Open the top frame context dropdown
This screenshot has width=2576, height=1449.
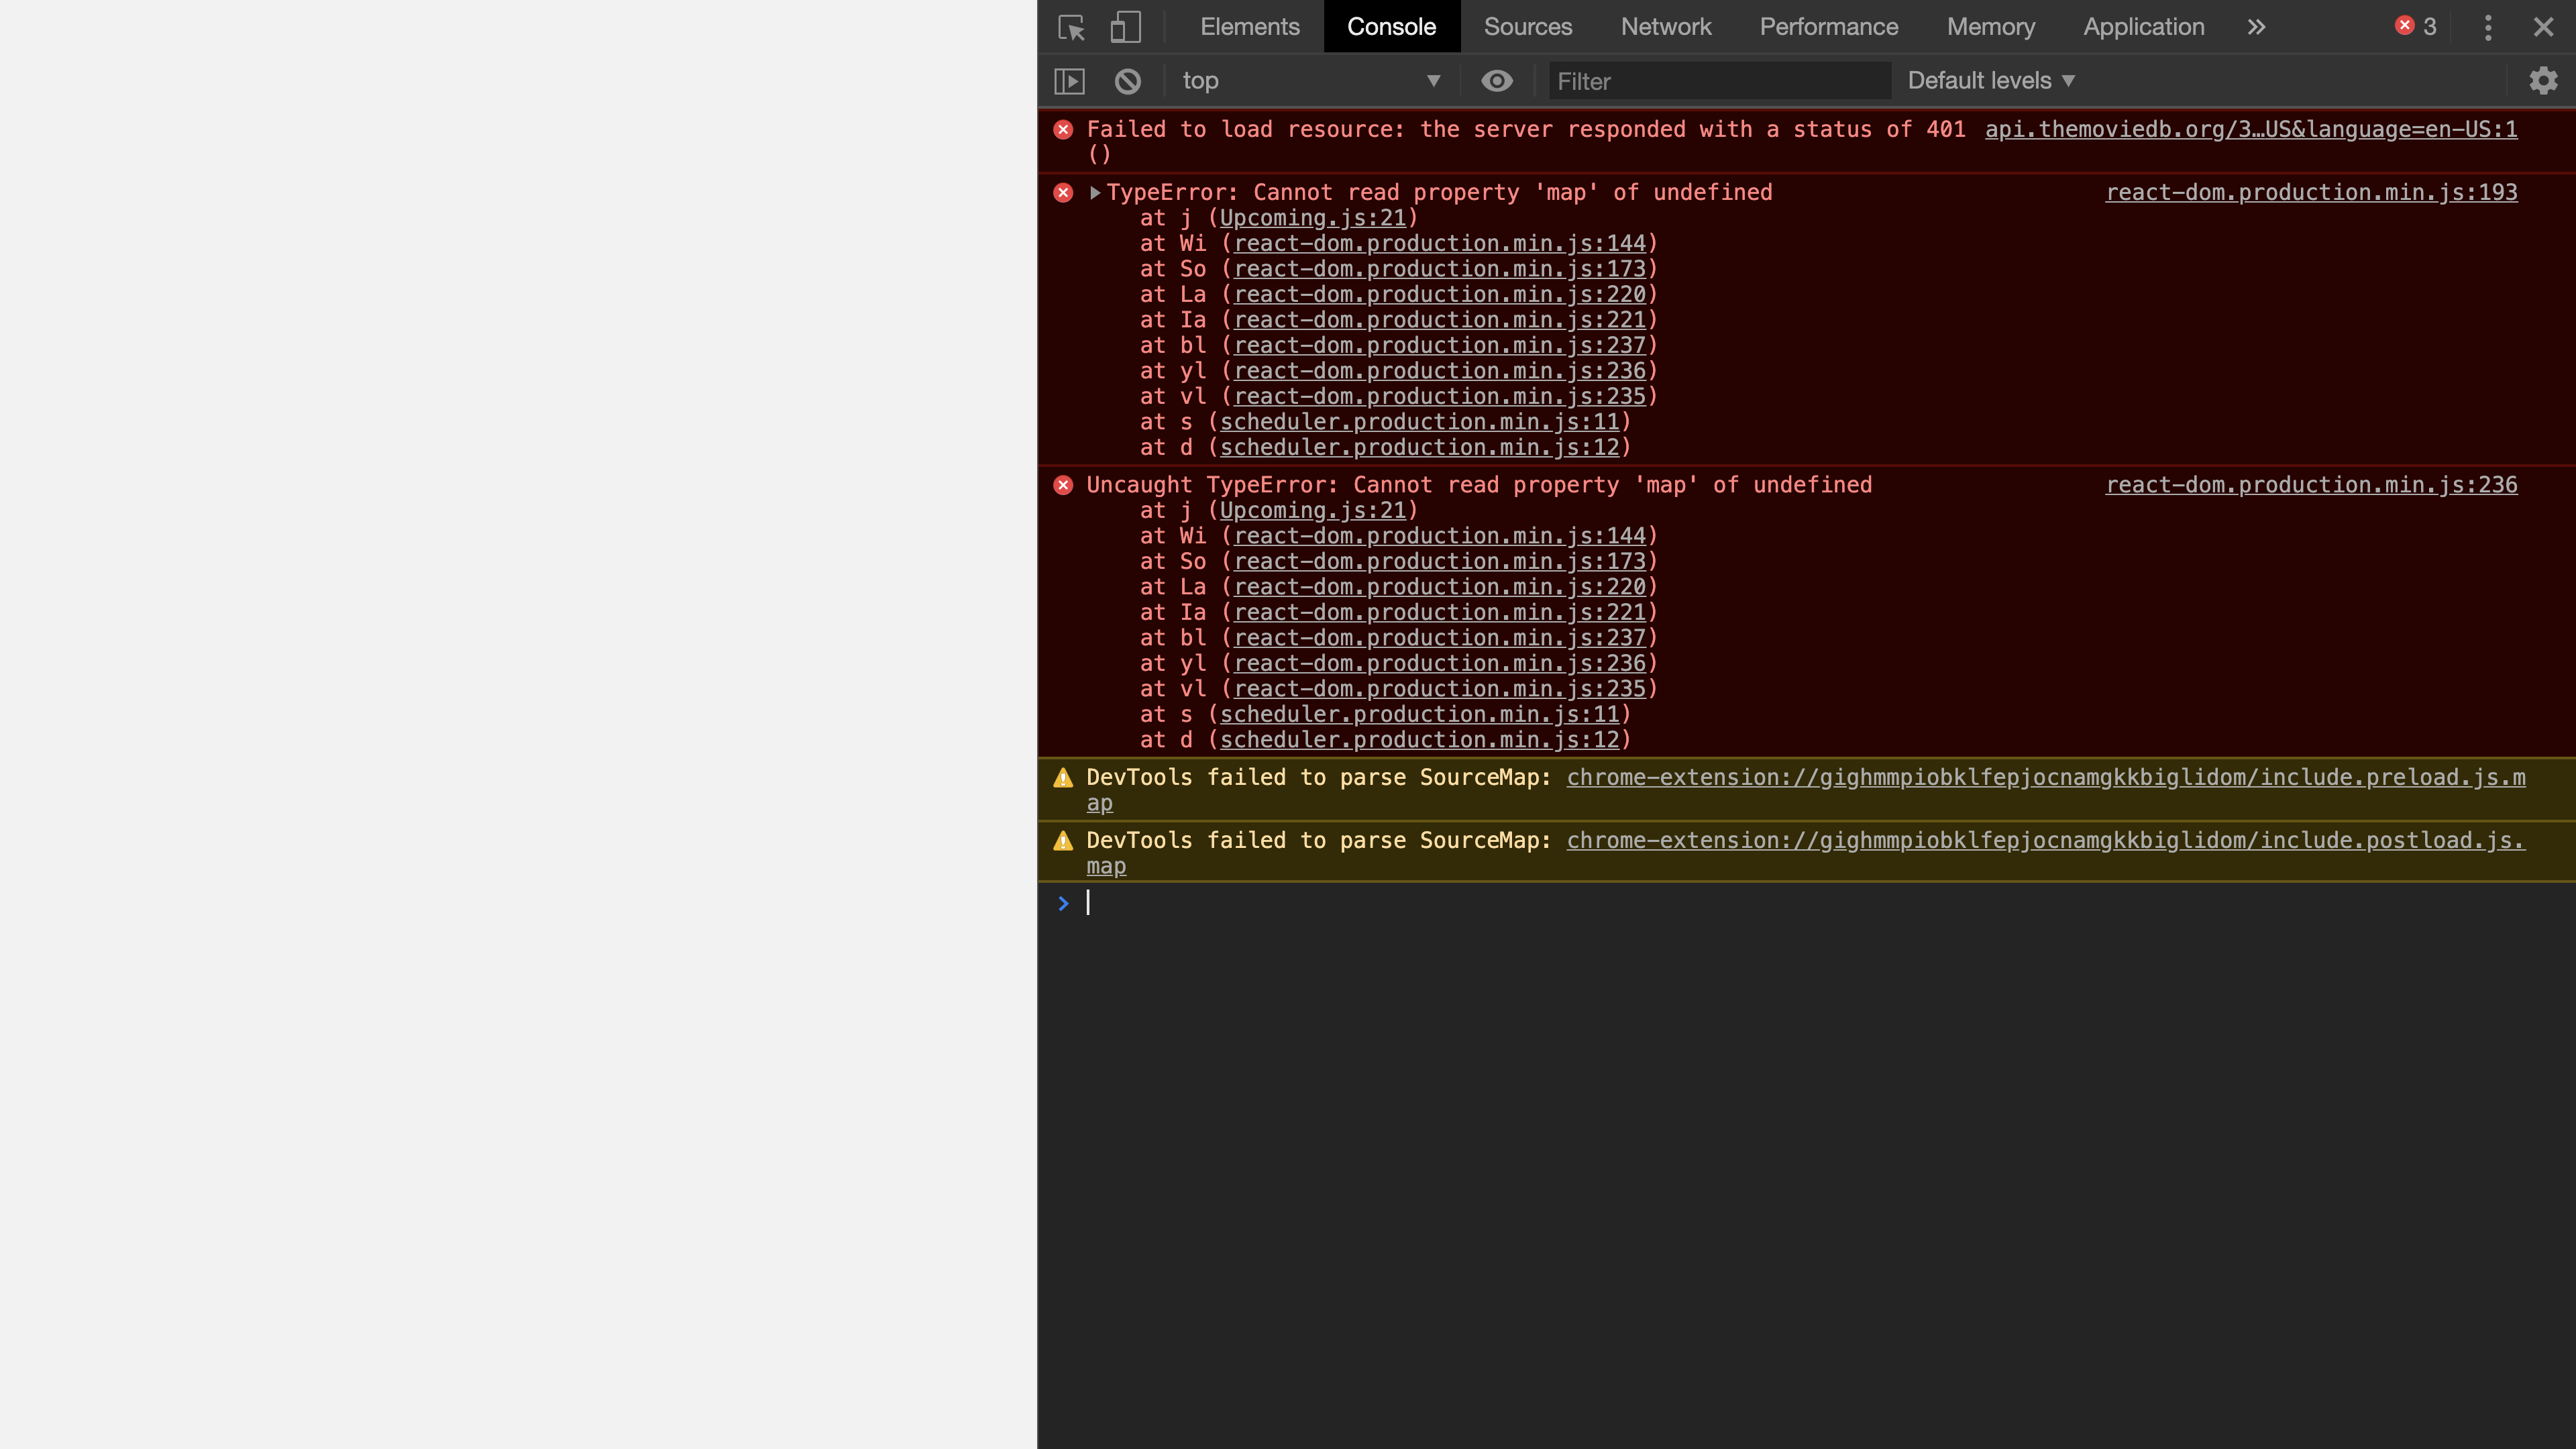tap(1311, 80)
